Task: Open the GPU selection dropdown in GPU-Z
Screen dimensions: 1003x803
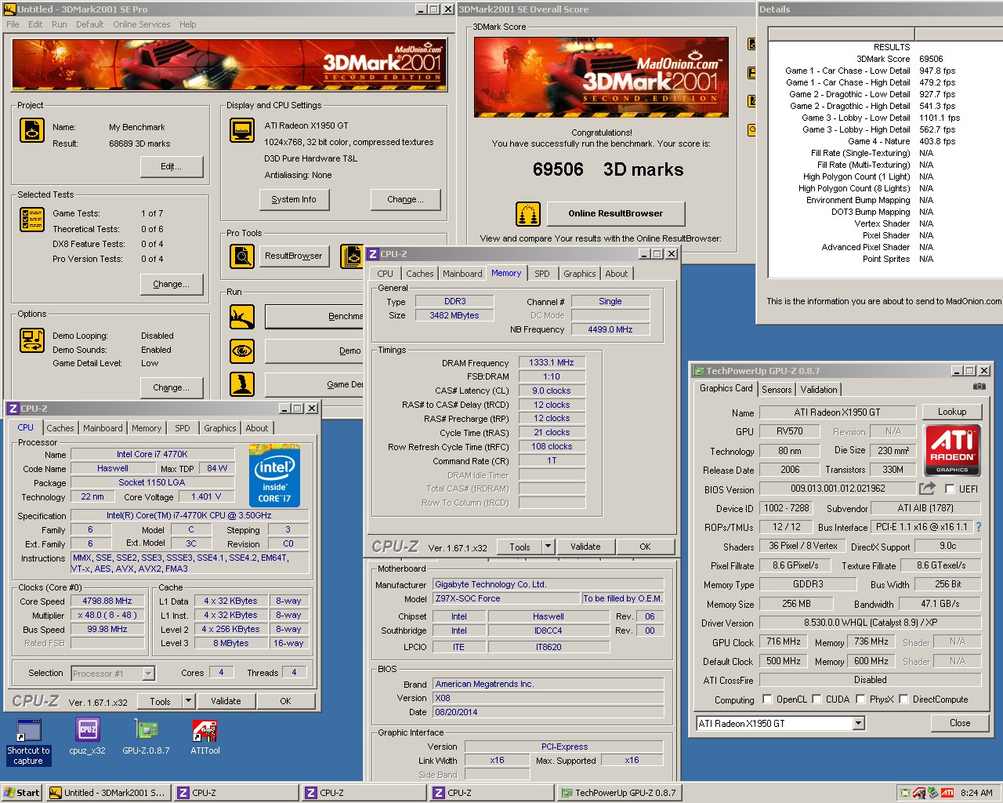Action: (858, 723)
